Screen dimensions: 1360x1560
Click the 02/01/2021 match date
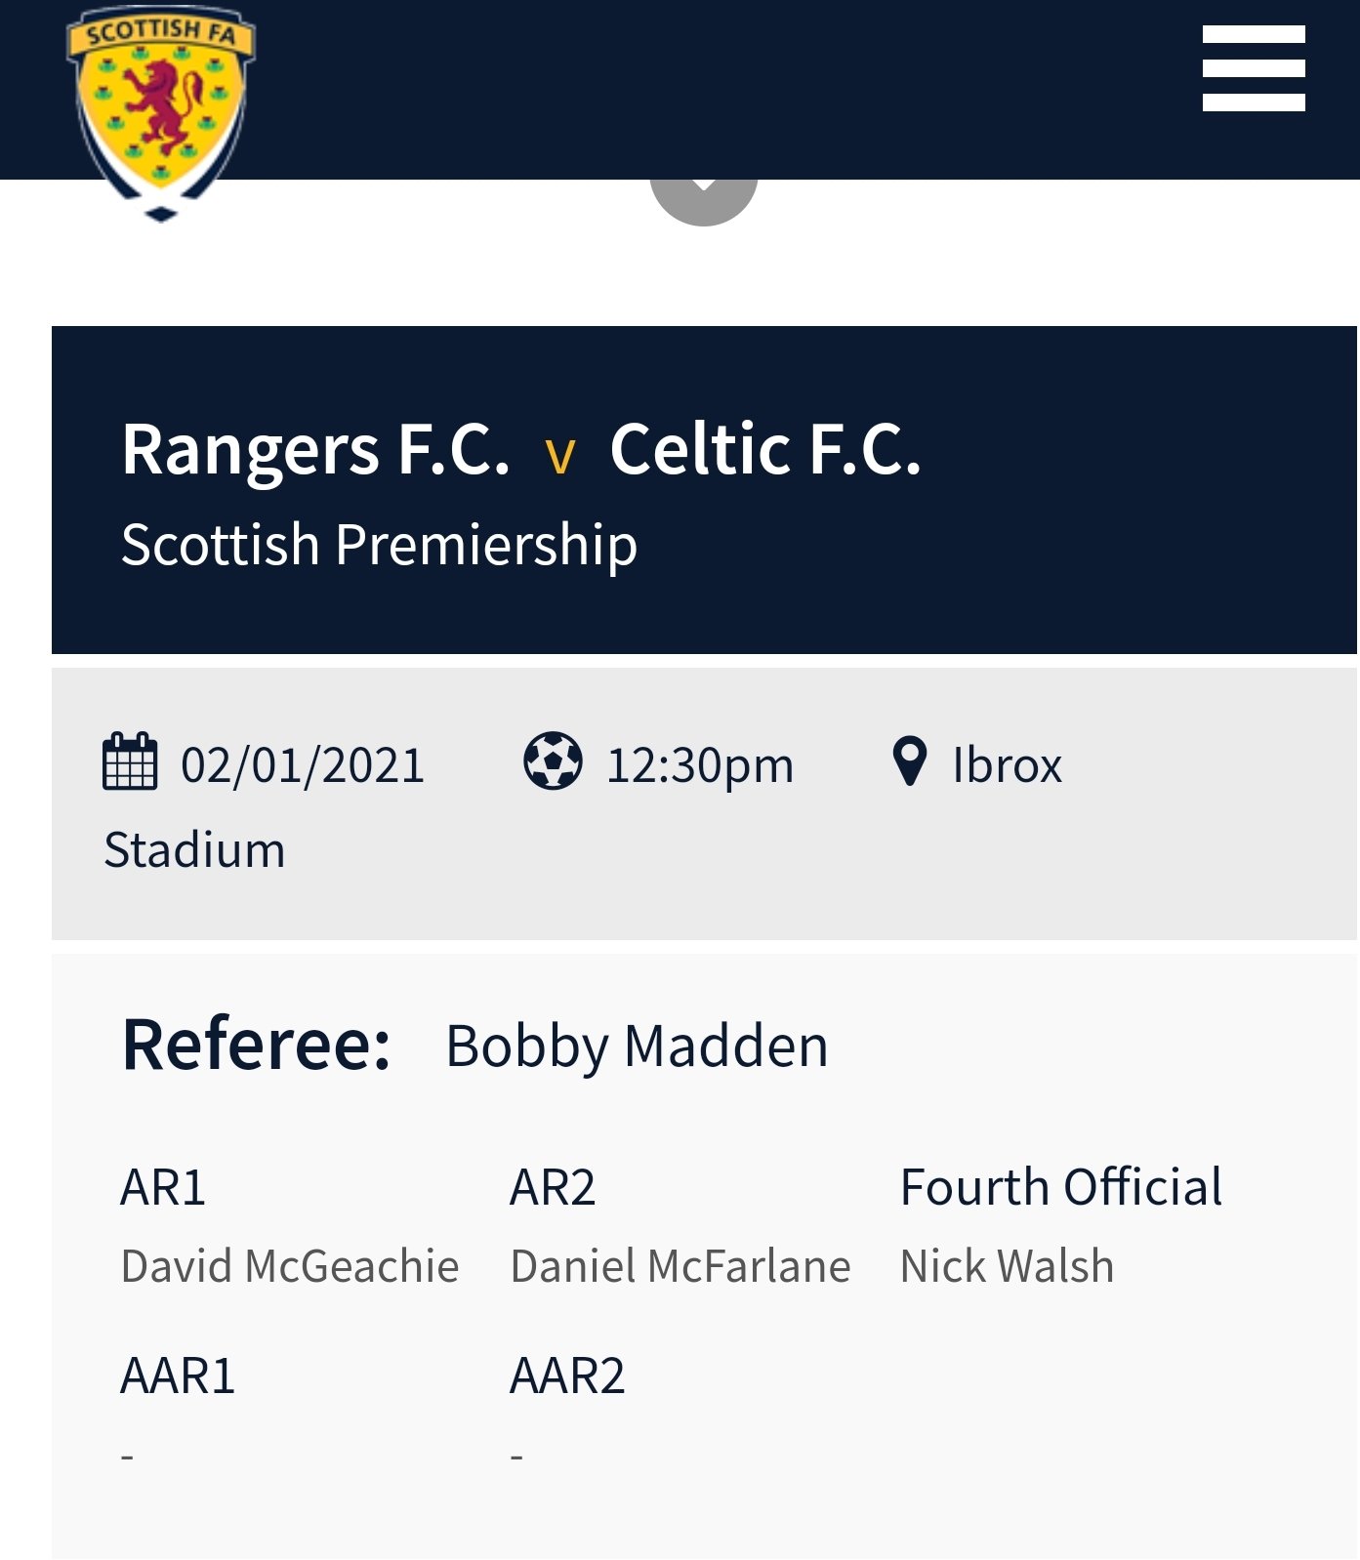(x=303, y=765)
